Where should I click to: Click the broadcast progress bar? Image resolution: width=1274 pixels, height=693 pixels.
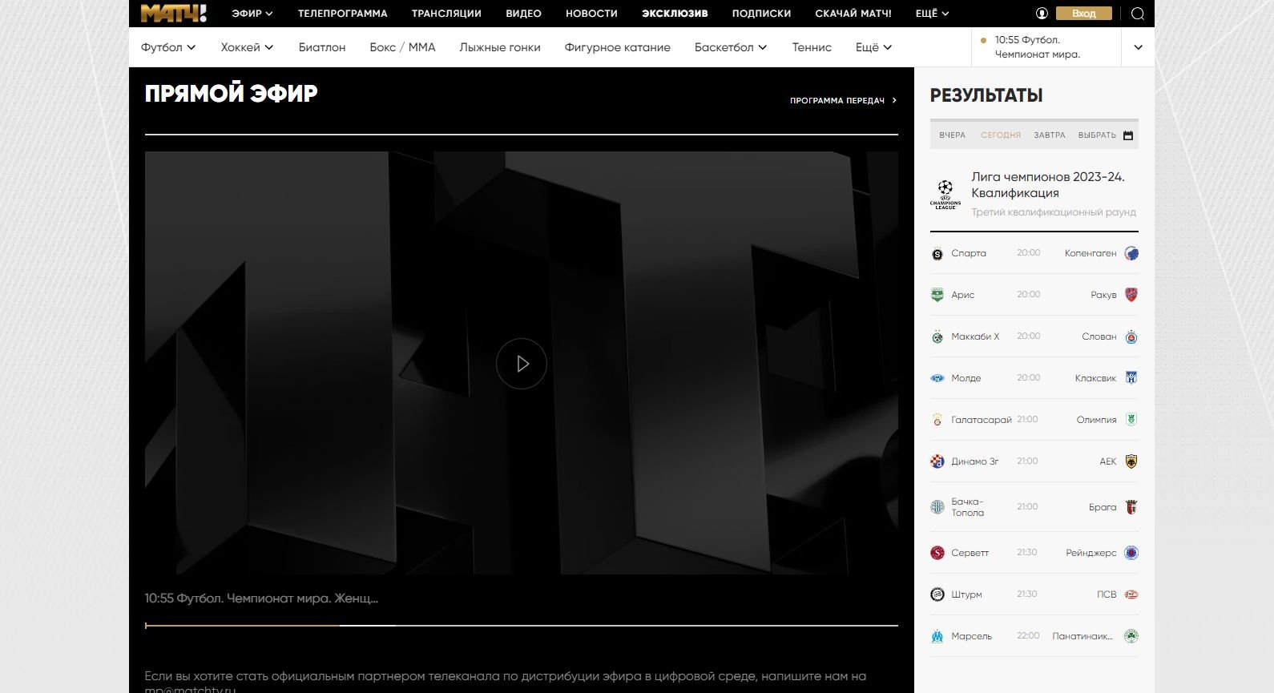pos(521,625)
